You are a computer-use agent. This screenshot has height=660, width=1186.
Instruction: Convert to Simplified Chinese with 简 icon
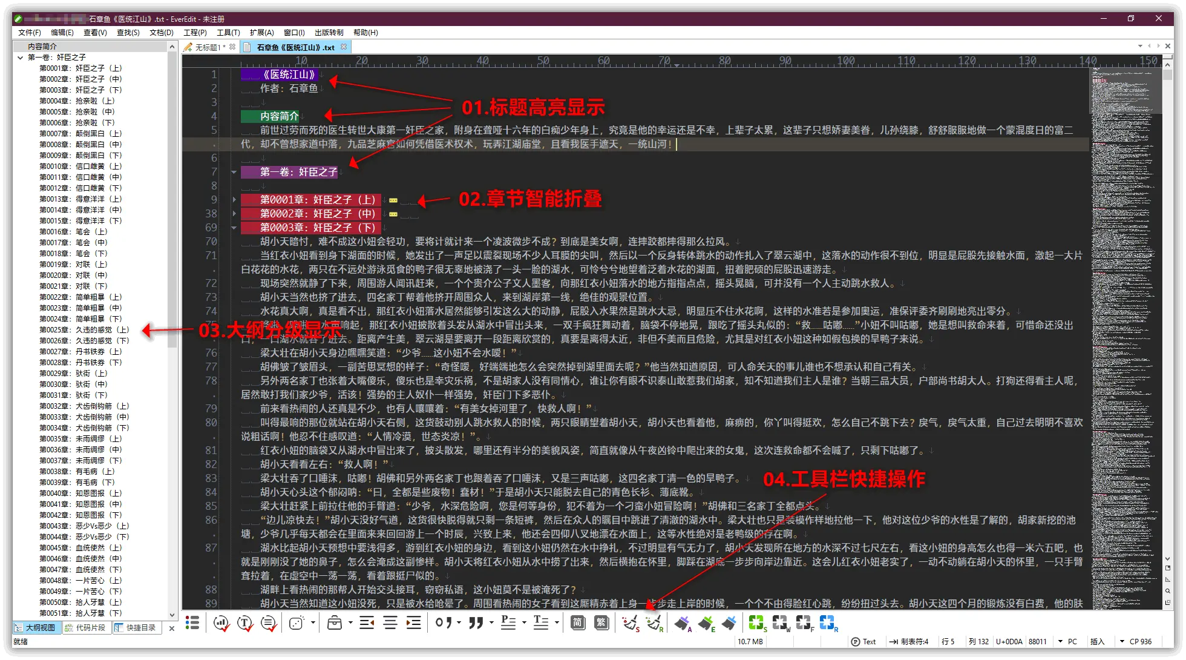(x=578, y=623)
